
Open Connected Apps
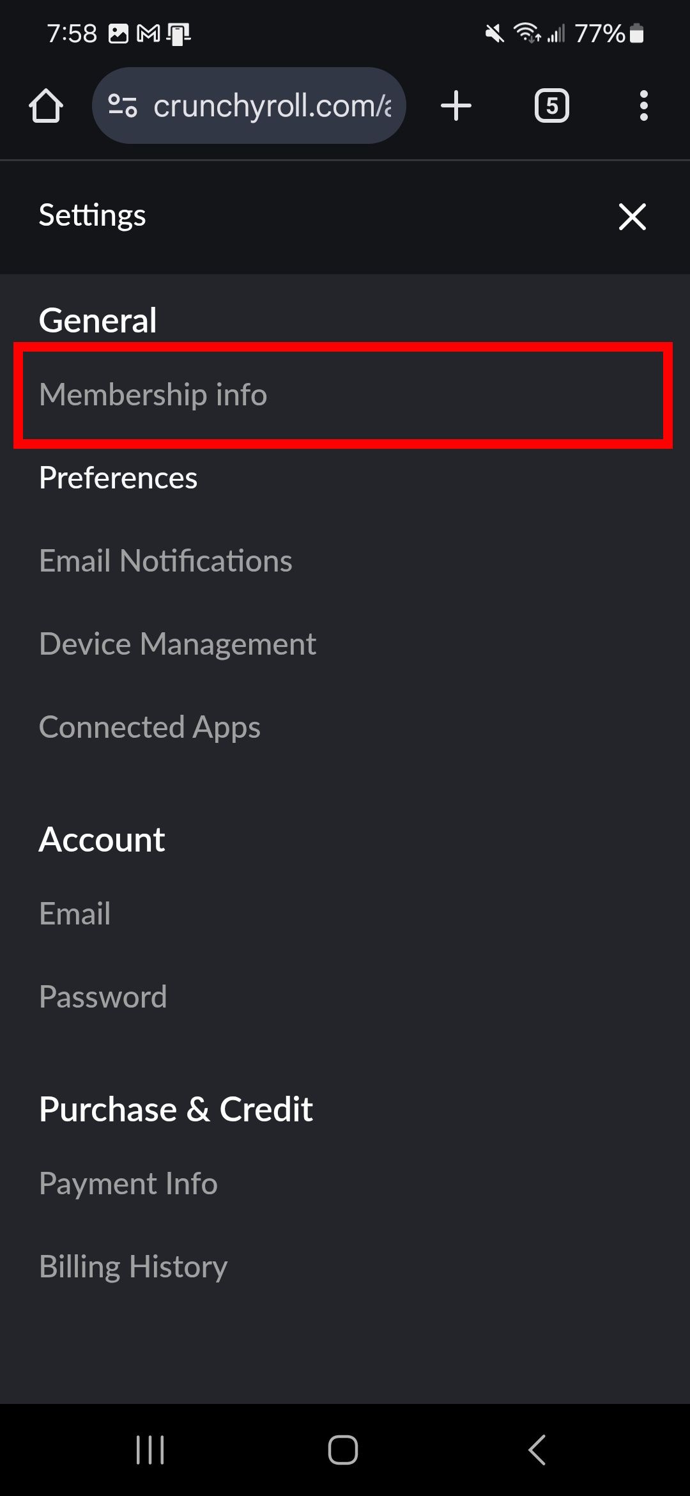tap(149, 727)
